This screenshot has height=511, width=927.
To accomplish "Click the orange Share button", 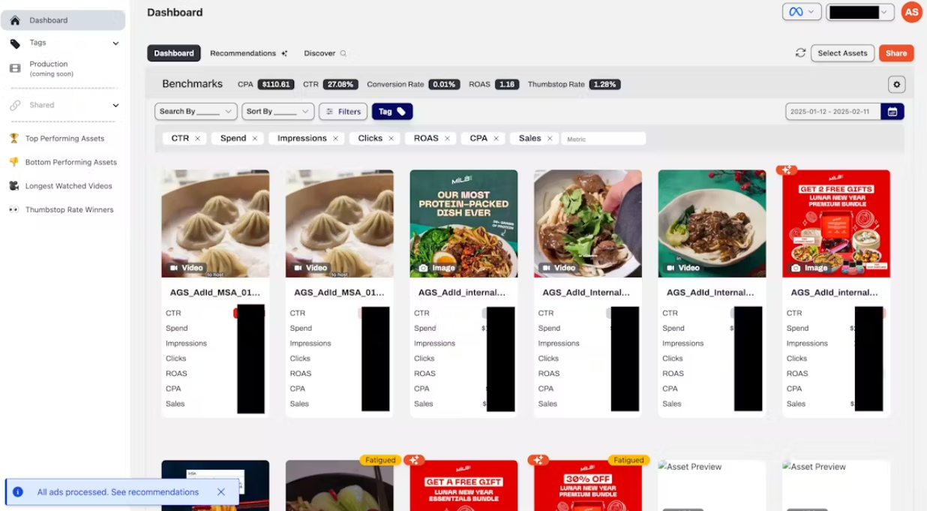I will click(896, 53).
